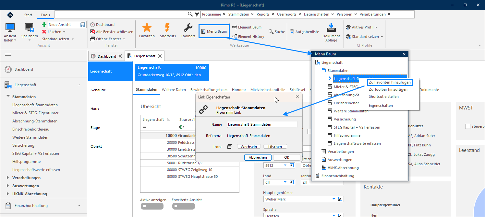Expand the HKNK-Abrechnung sidebar section
This screenshot has height=217, width=485.
(x=8, y=194)
